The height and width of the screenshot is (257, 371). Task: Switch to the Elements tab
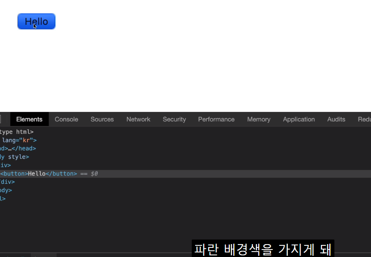click(30, 119)
